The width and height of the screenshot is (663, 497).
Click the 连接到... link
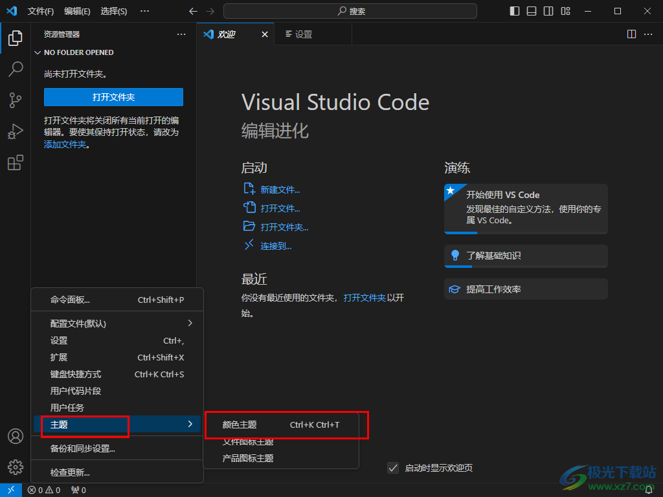(276, 246)
